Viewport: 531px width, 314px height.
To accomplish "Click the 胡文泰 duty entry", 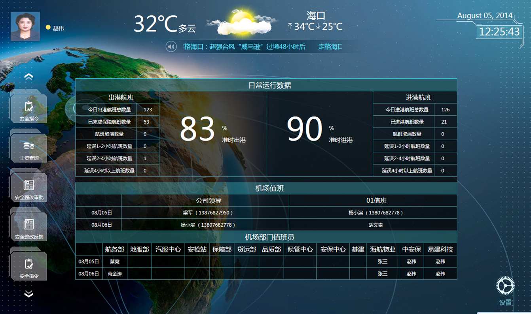I will click(x=375, y=225).
